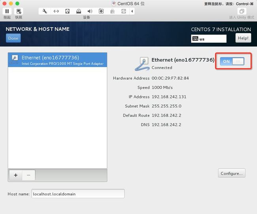The width and height of the screenshot is (257, 214).
Task: Click the hard disk device icon
Action: (x=67, y=11)
